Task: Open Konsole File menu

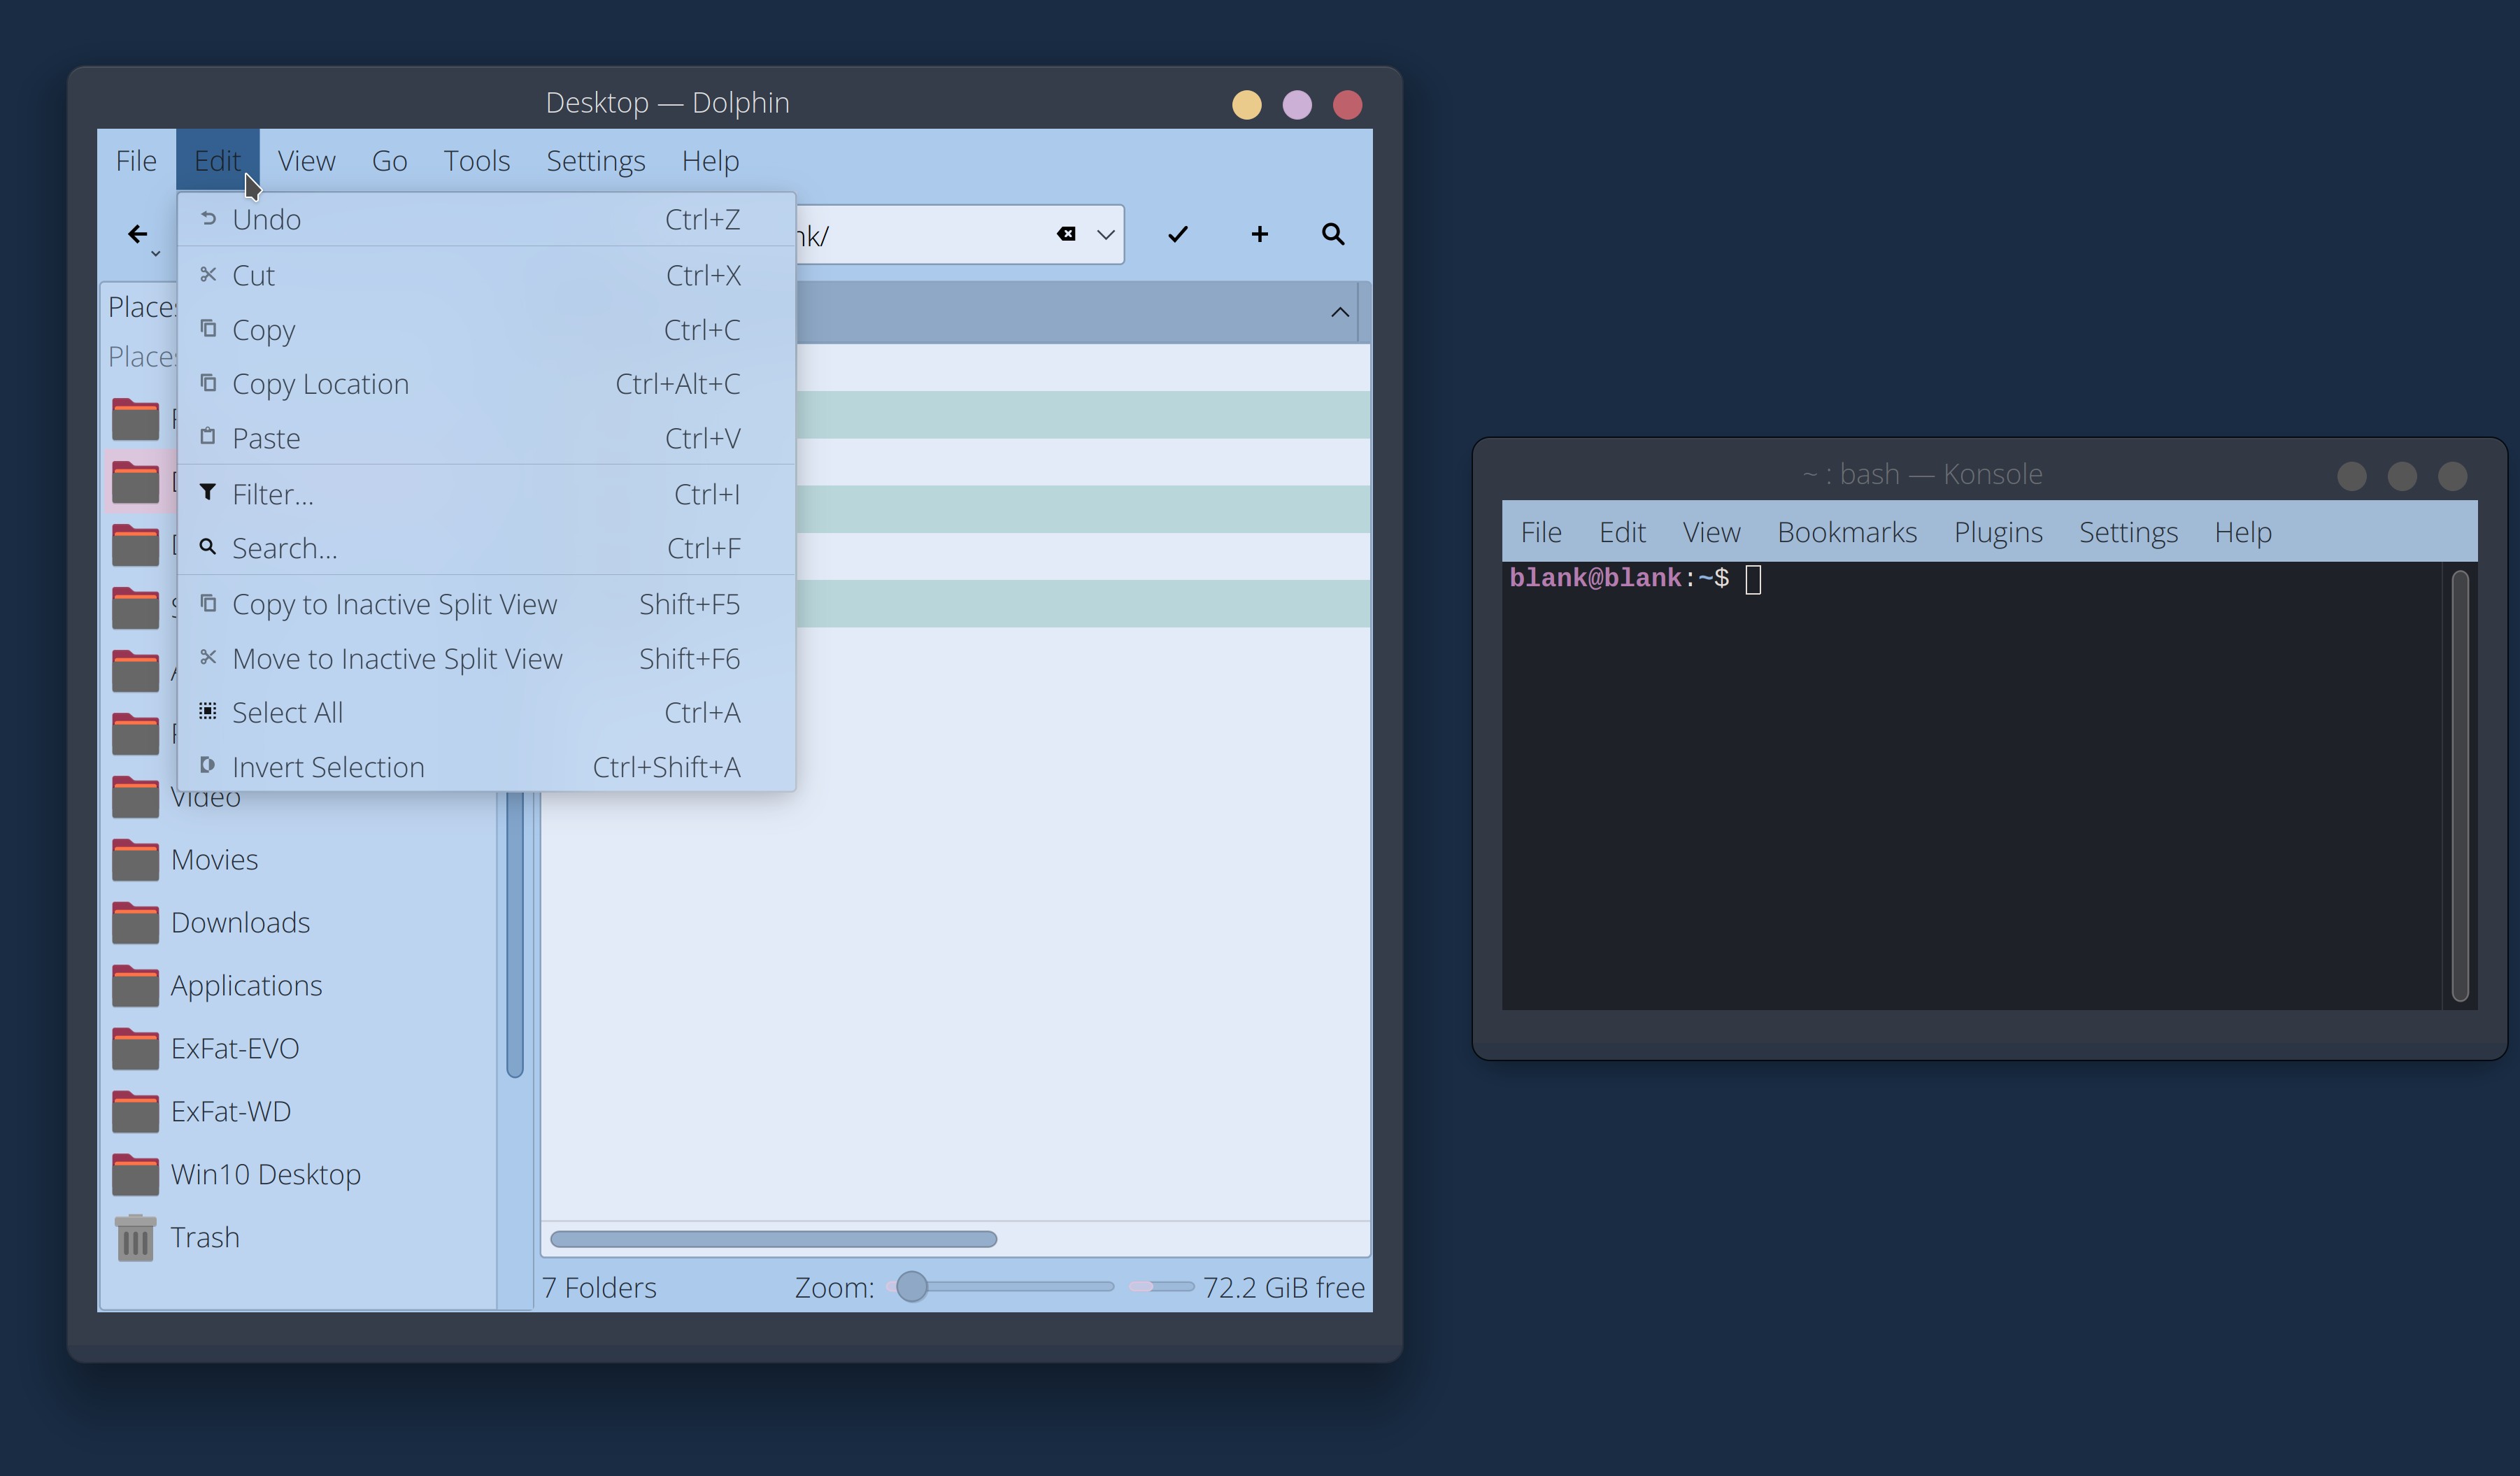Action: (x=1541, y=532)
